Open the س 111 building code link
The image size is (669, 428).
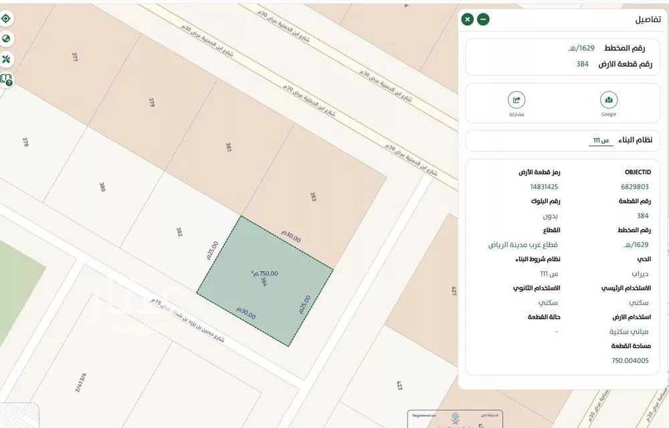pyautogui.click(x=597, y=141)
